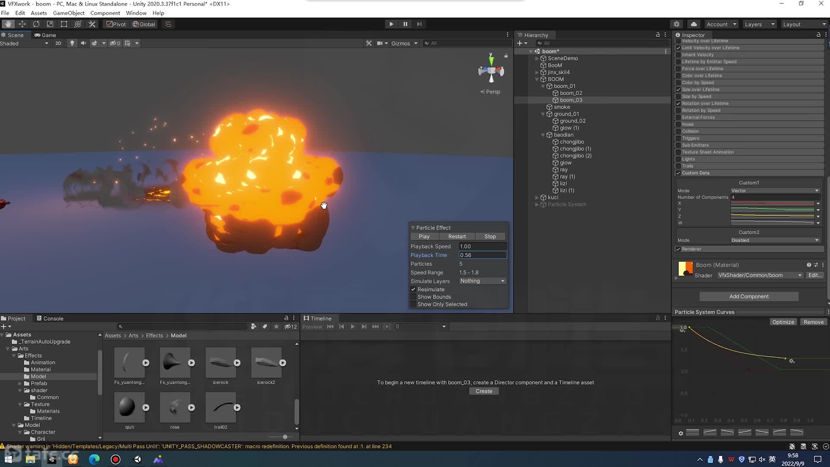Open Custom1 Mode Vector dropdown
830x467 pixels.
pyautogui.click(x=775, y=191)
